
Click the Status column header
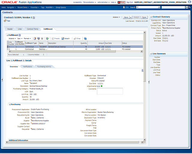coord(132,43)
